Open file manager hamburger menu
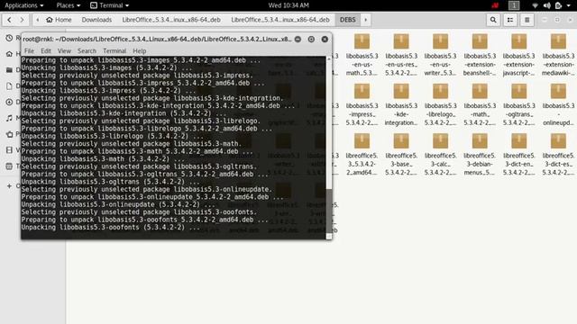 (527, 20)
